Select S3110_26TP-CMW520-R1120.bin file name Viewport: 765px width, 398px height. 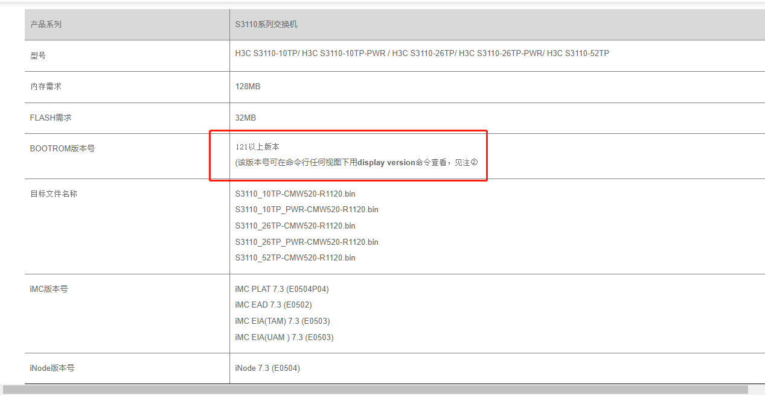(295, 226)
